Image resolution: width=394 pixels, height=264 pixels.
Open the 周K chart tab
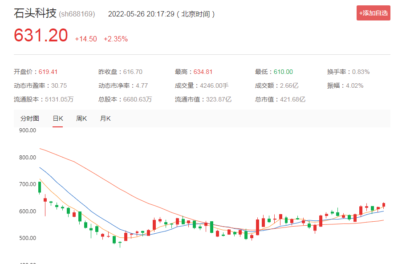coord(81,118)
